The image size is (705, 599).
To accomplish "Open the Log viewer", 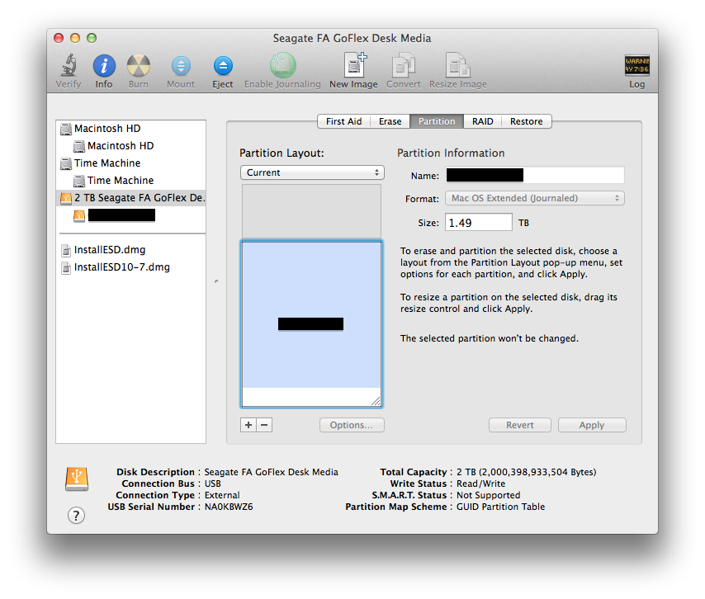I will [x=636, y=65].
